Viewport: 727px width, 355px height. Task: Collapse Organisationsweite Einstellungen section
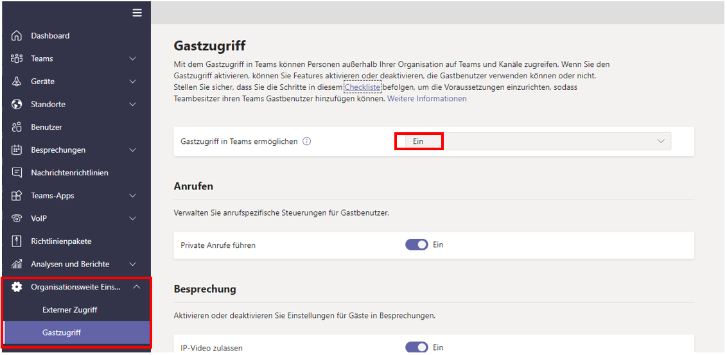coord(136,287)
